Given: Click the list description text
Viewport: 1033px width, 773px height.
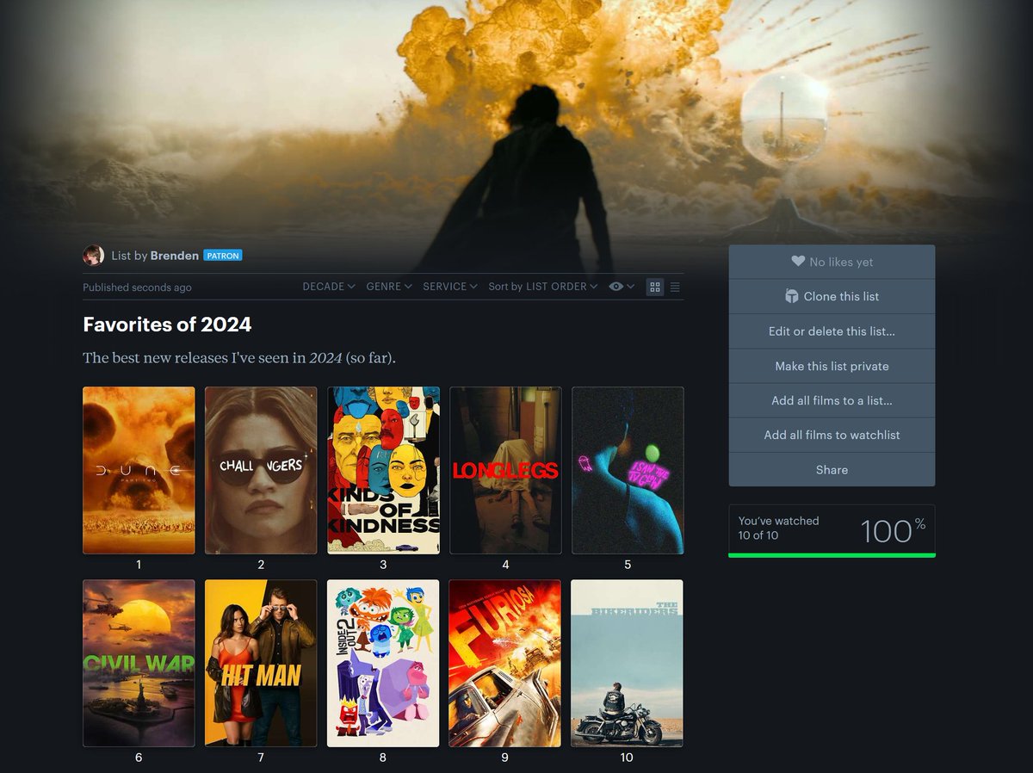Looking at the screenshot, I should [239, 357].
